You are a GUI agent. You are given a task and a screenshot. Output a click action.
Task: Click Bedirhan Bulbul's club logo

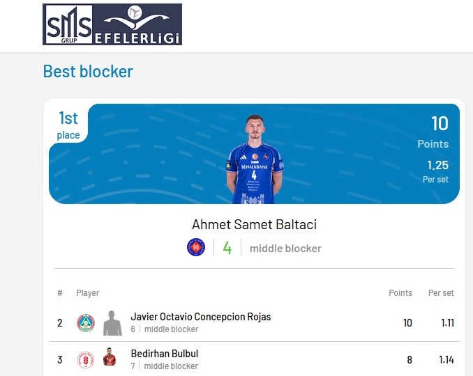86,359
